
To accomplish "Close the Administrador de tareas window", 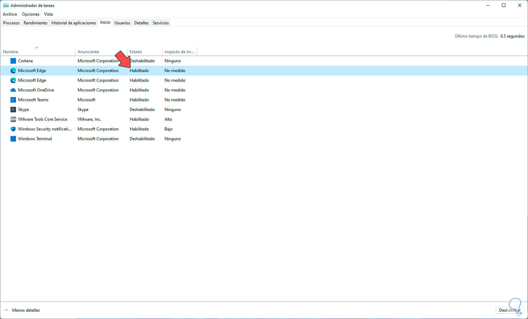I will point(520,6).
